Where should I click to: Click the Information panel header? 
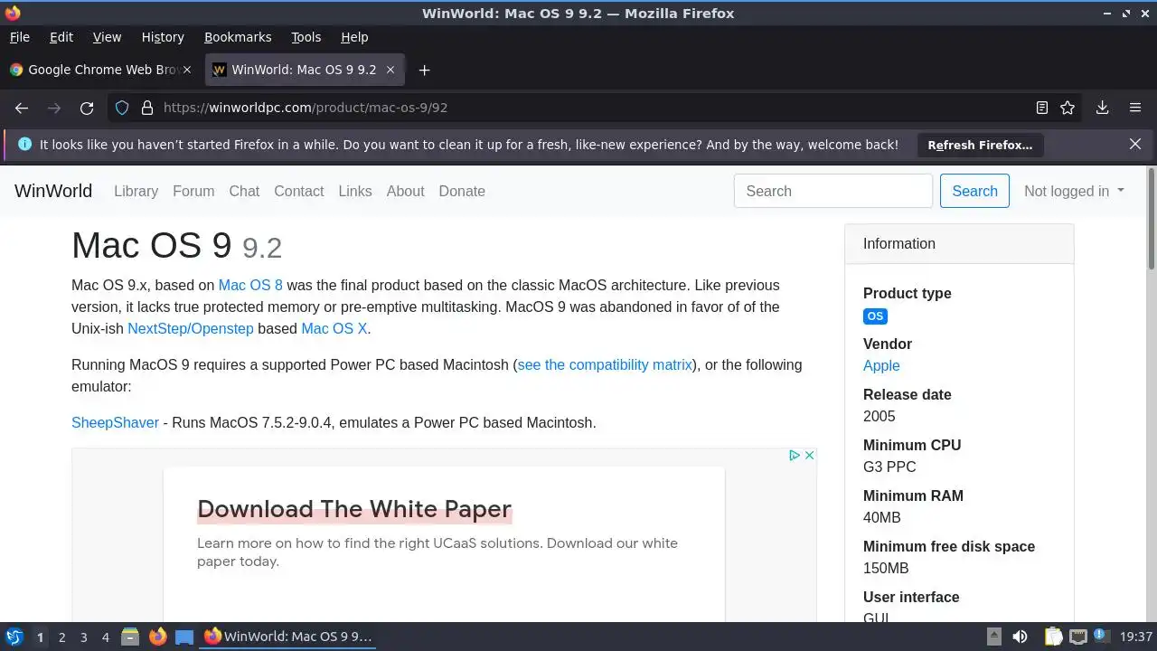(x=959, y=243)
